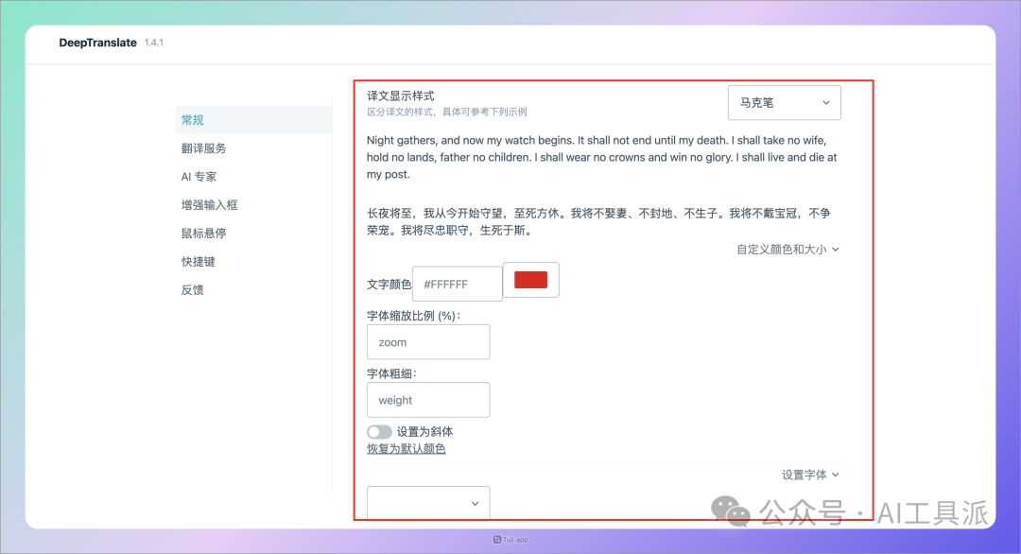
Task: Collapse the 设置字体 expander
Action: coord(810,475)
